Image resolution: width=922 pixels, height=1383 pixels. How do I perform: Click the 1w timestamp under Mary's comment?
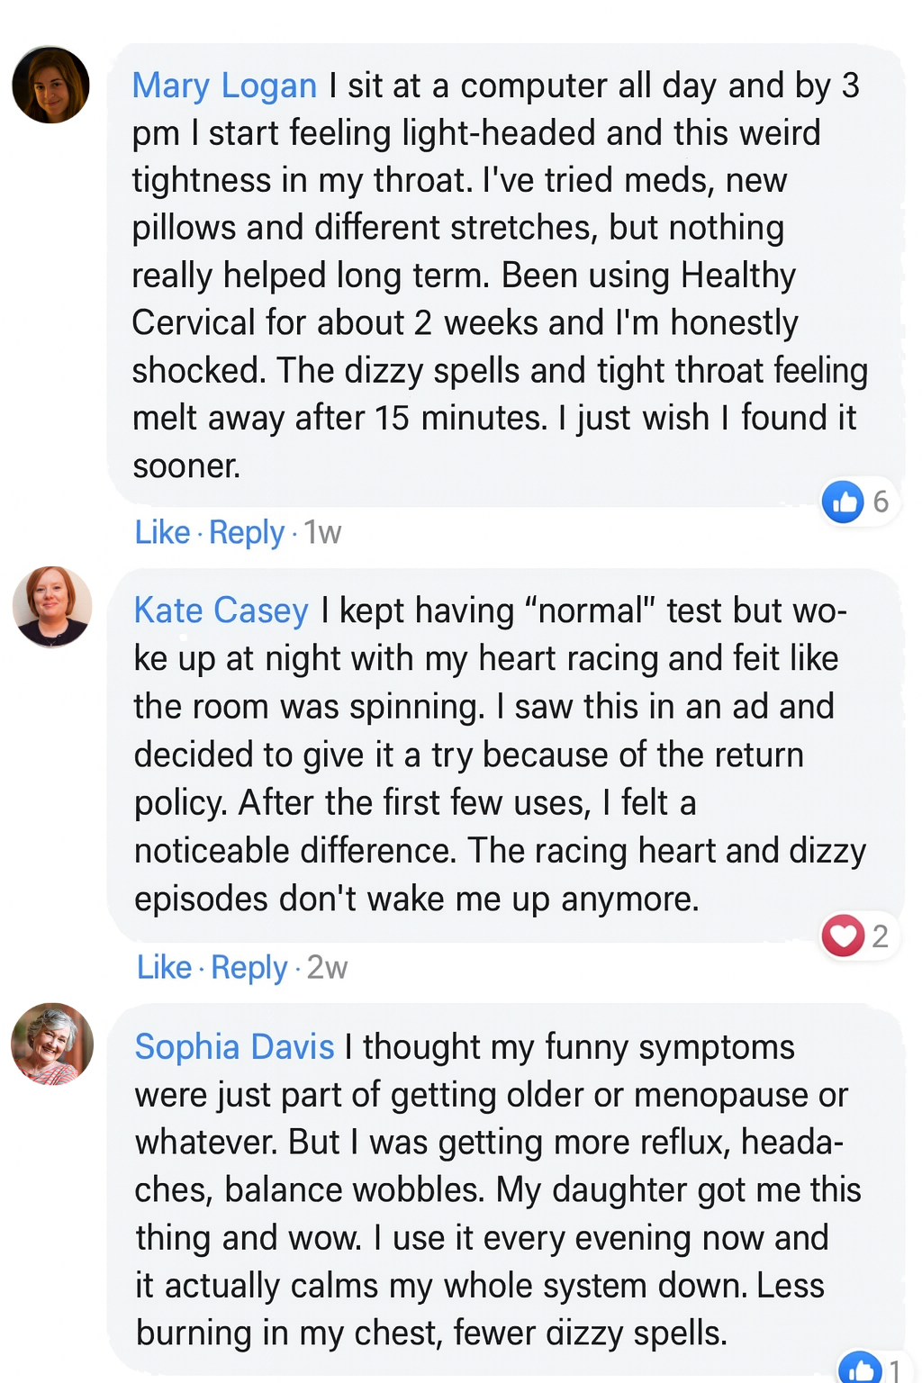coord(322,532)
